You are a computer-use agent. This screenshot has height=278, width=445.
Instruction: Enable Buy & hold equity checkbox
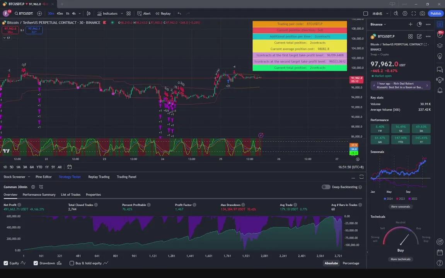[x=72, y=263]
